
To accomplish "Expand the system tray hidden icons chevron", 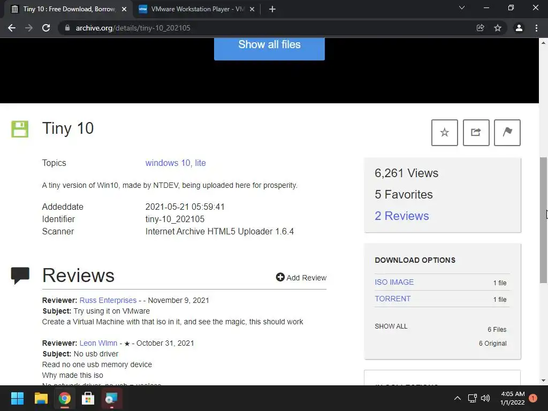I will click(457, 398).
